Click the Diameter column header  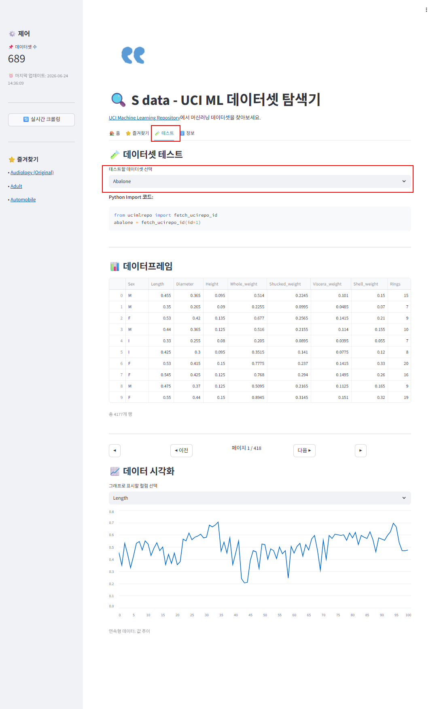[x=188, y=284]
